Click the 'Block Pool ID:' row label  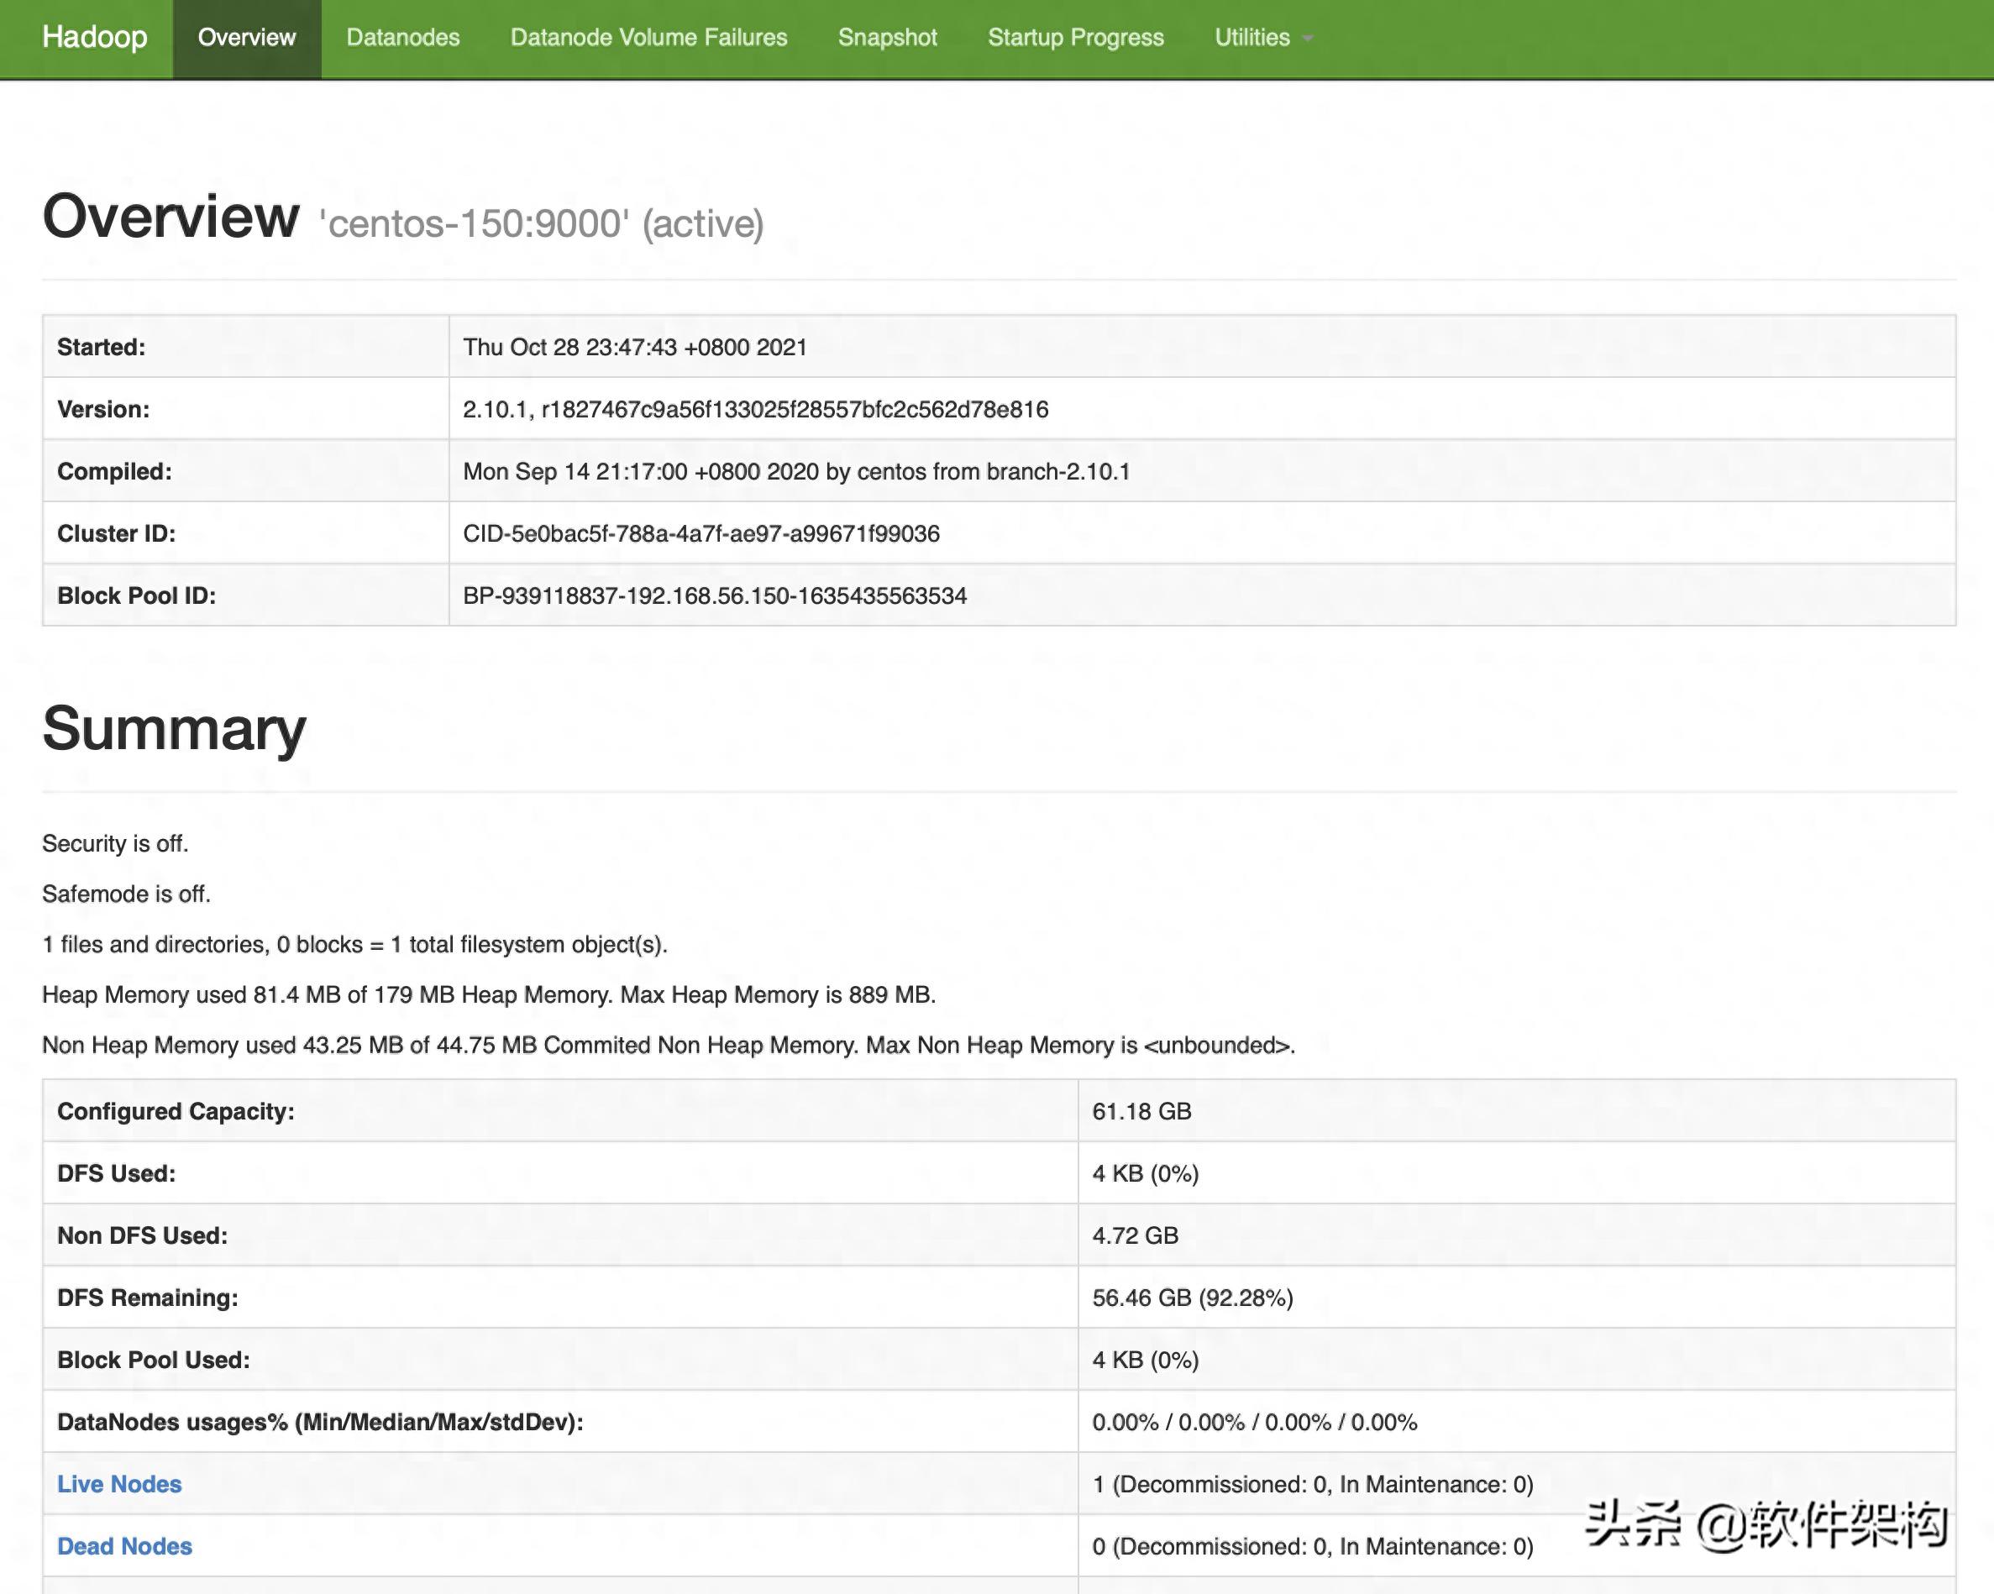coord(137,595)
